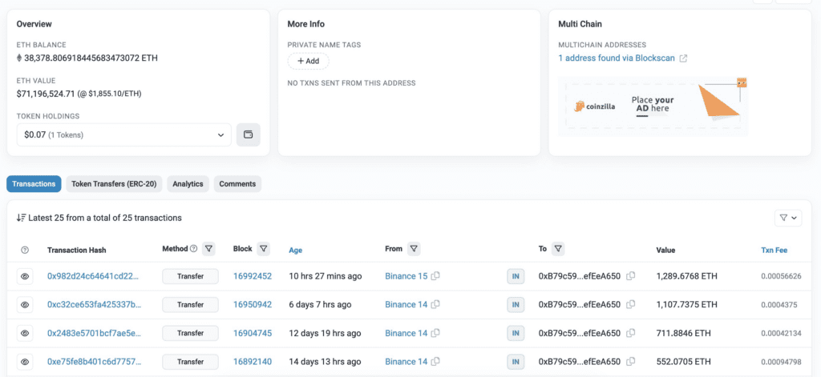The height and width of the screenshot is (377, 821).
Task: Filter by Block column funnel icon
Action: point(264,249)
